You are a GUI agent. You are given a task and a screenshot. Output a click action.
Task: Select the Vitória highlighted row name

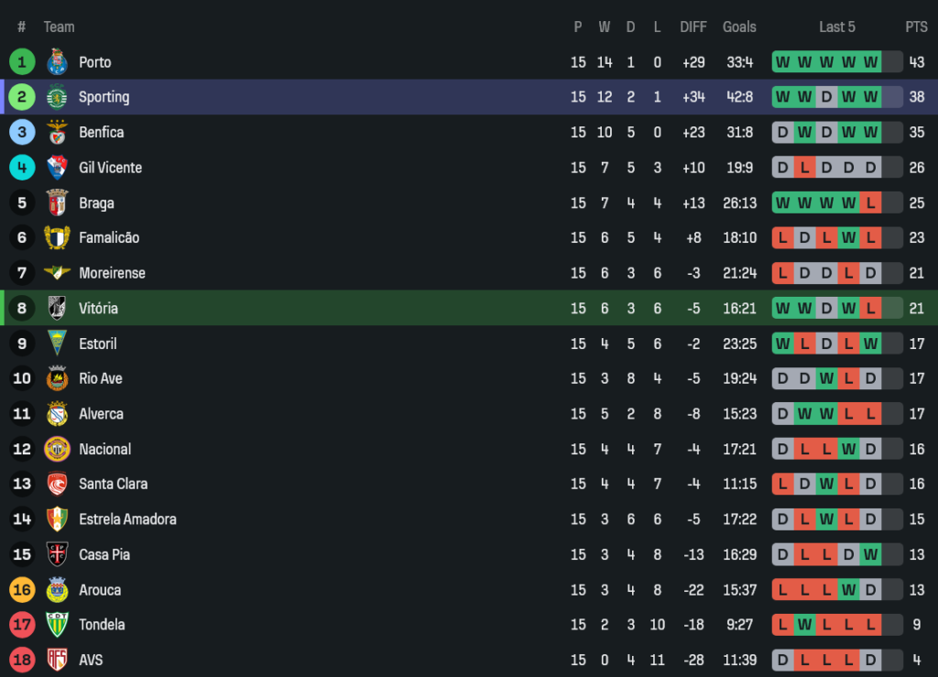98,309
